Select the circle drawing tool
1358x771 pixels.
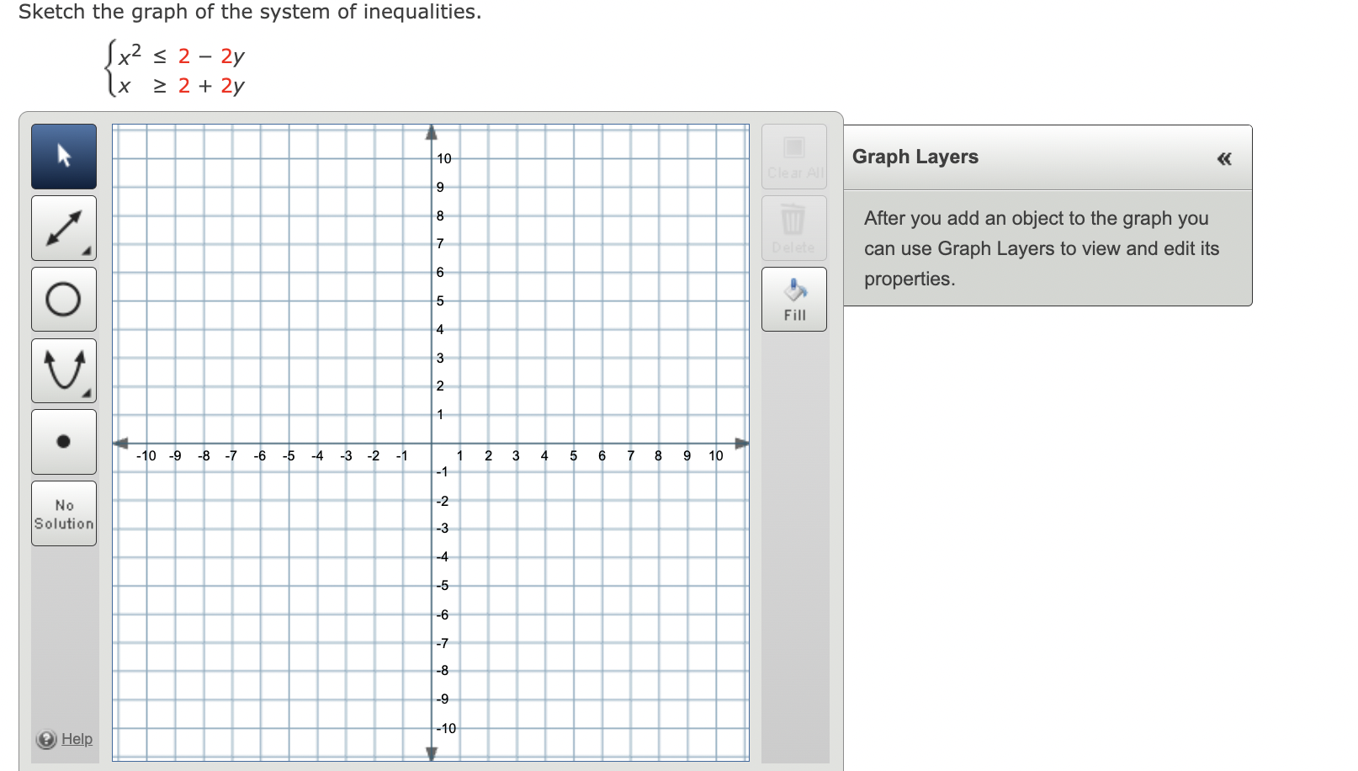point(63,299)
